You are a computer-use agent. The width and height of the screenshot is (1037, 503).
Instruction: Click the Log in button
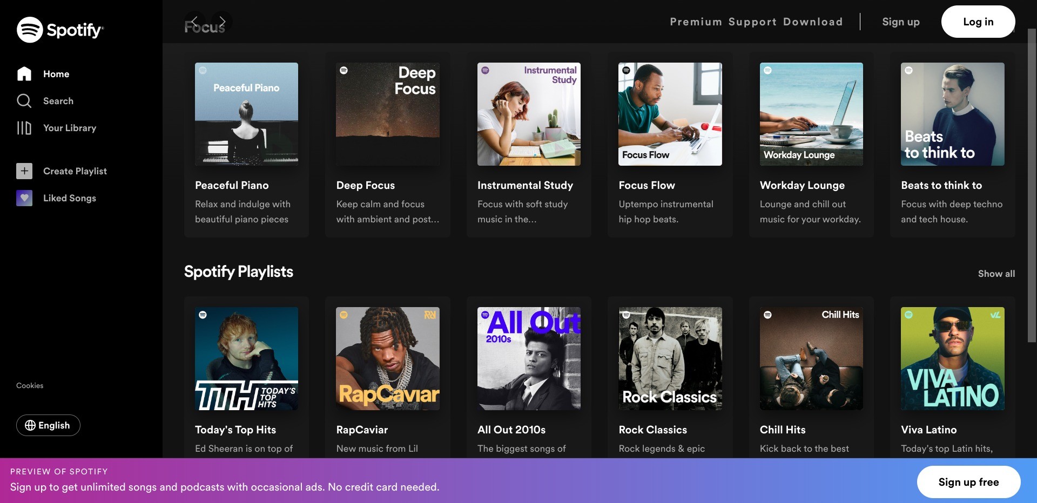[978, 22]
